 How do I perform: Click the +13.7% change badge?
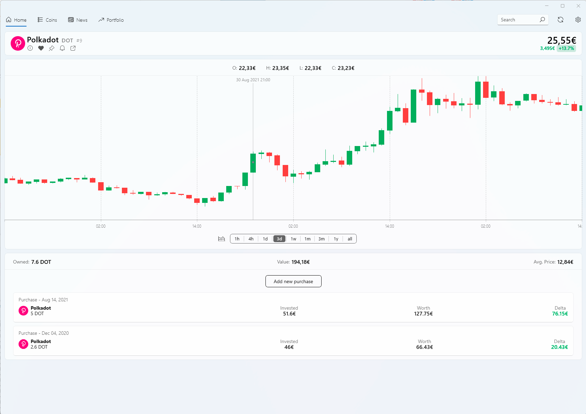coord(566,49)
